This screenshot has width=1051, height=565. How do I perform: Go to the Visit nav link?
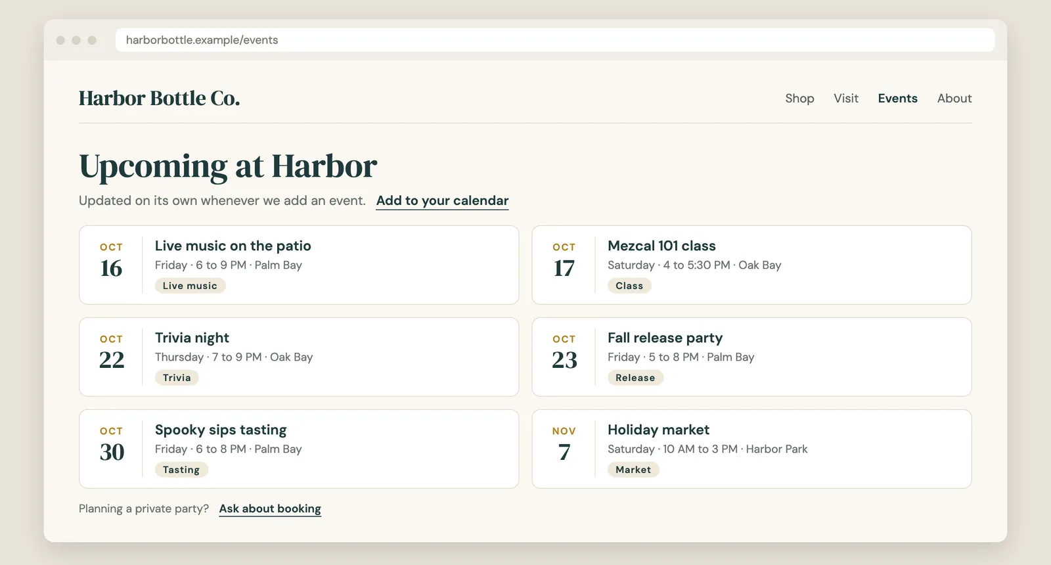click(846, 99)
